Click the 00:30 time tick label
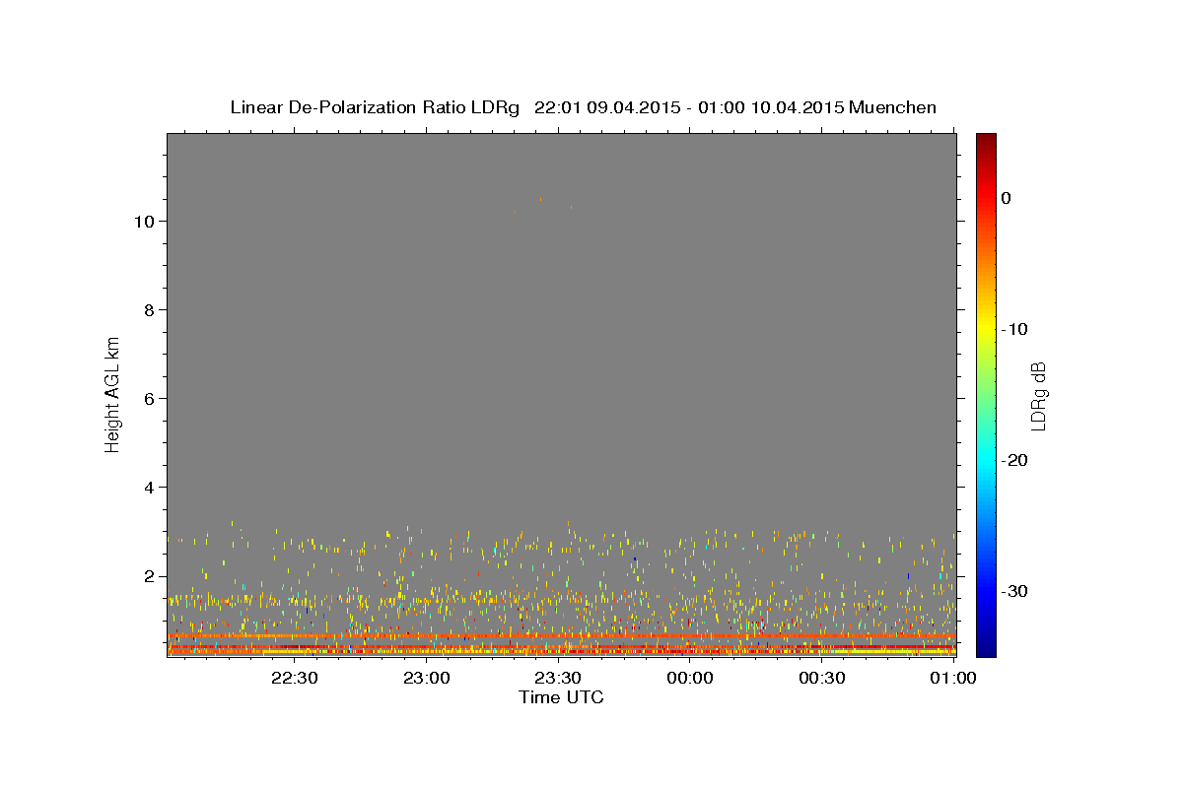This screenshot has width=1183, height=788. tap(822, 678)
